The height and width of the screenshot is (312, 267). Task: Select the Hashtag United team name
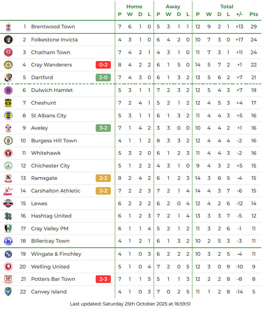point(51,216)
